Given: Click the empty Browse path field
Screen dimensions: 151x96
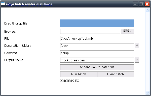Looking at the screenshot, I should pyautogui.click(x=90, y=31).
